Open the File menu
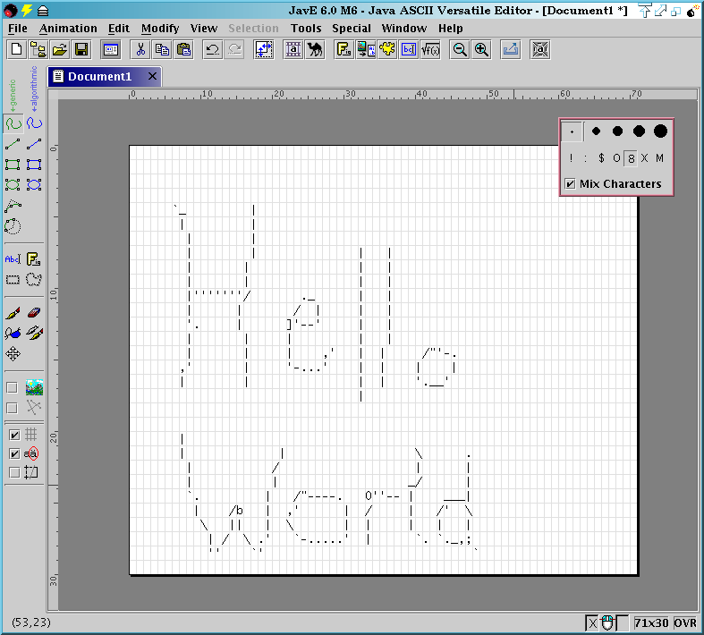 pos(18,29)
